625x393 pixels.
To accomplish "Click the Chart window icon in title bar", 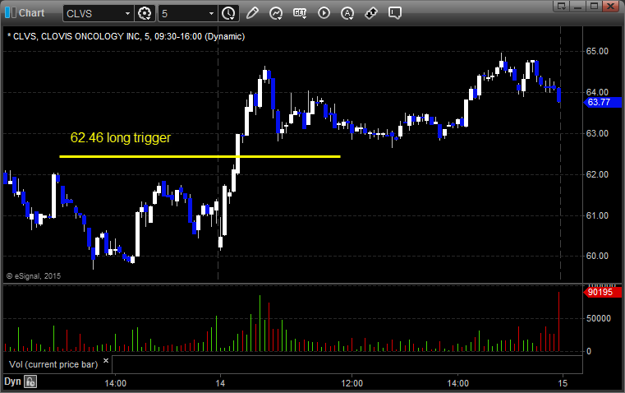I will (11, 13).
